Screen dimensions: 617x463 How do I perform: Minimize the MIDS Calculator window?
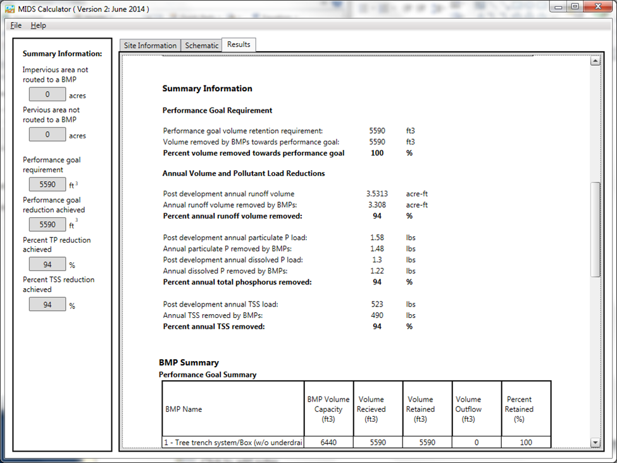click(x=558, y=7)
